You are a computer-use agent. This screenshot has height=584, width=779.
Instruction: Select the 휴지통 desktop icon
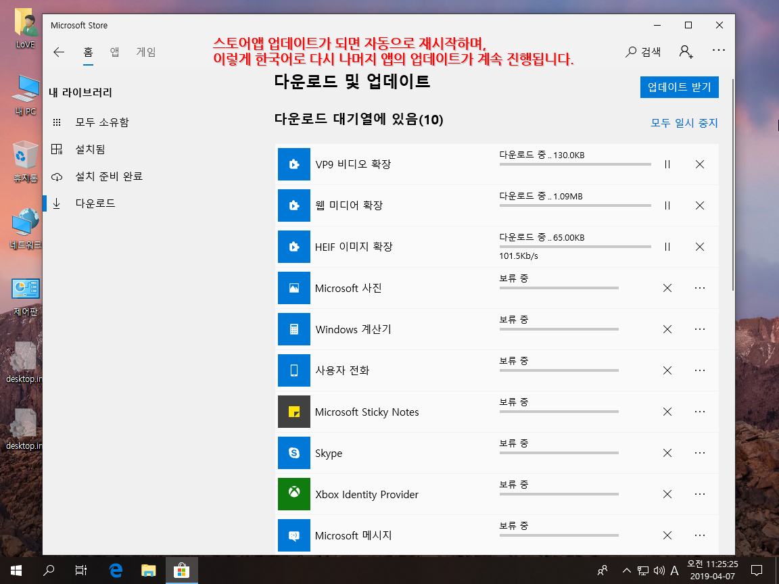(x=25, y=162)
